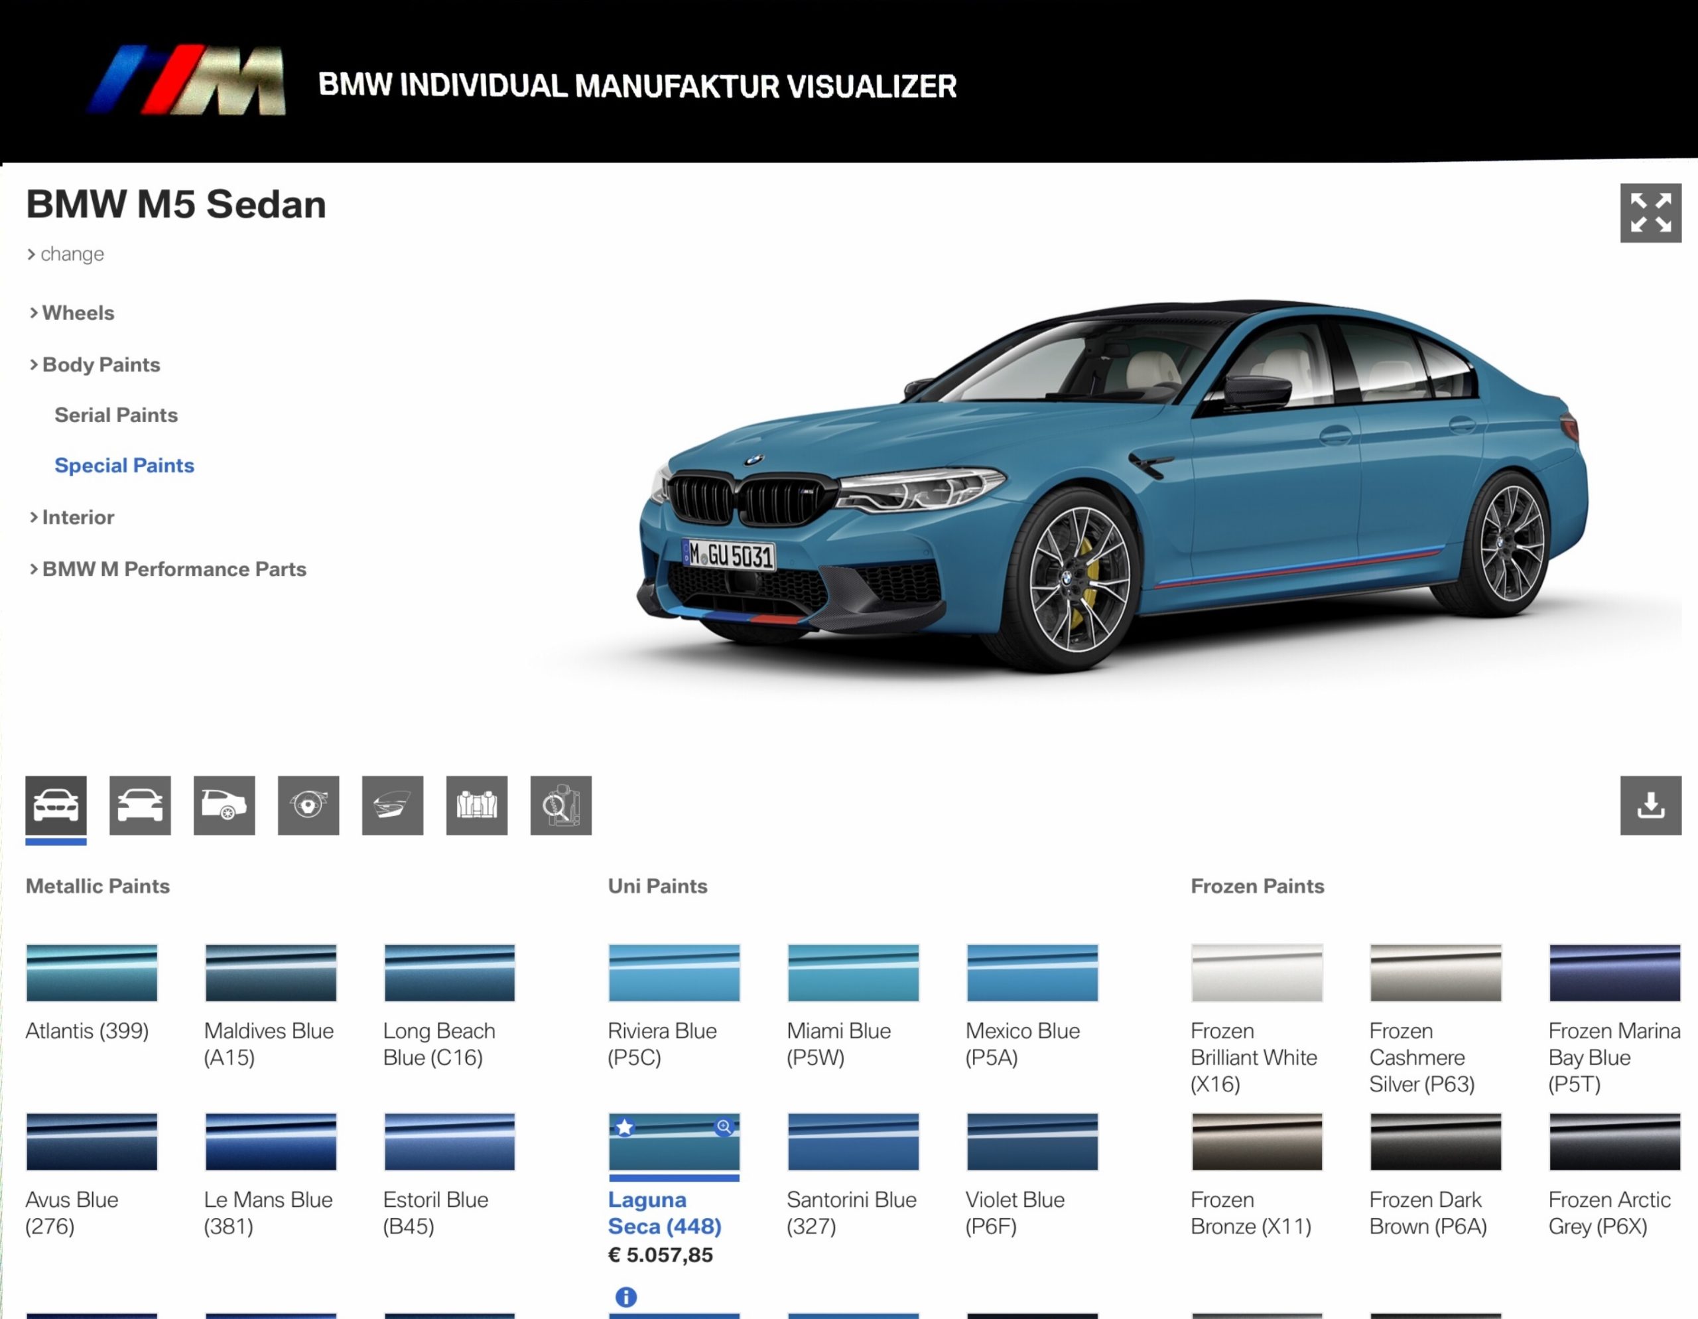Open Serial Paints submenu item

coord(116,415)
